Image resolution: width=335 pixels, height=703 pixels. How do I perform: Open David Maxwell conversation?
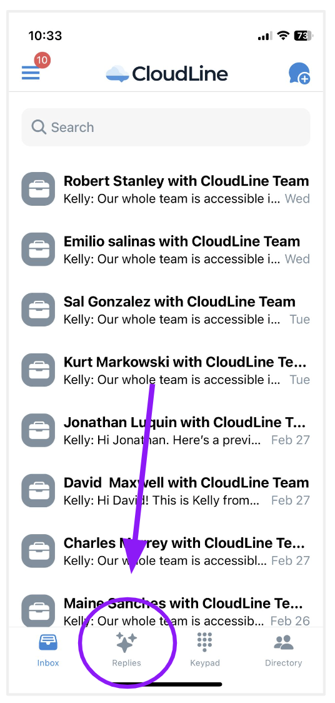[x=166, y=490]
